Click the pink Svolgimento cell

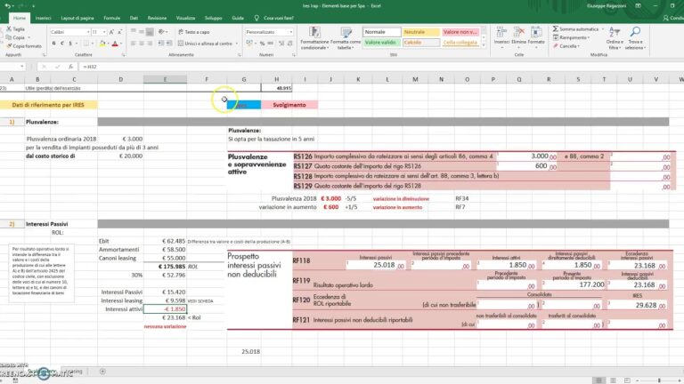(x=289, y=105)
